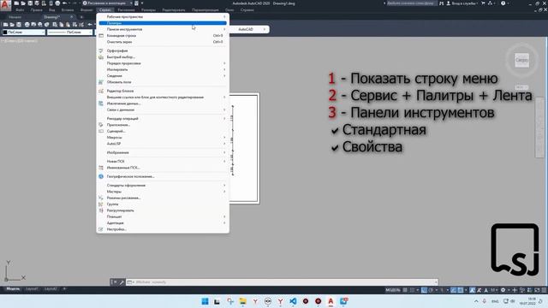Switch to the Drawing1 file tab
Image resolution: width=548 pixels, height=308 pixels.
52,17
